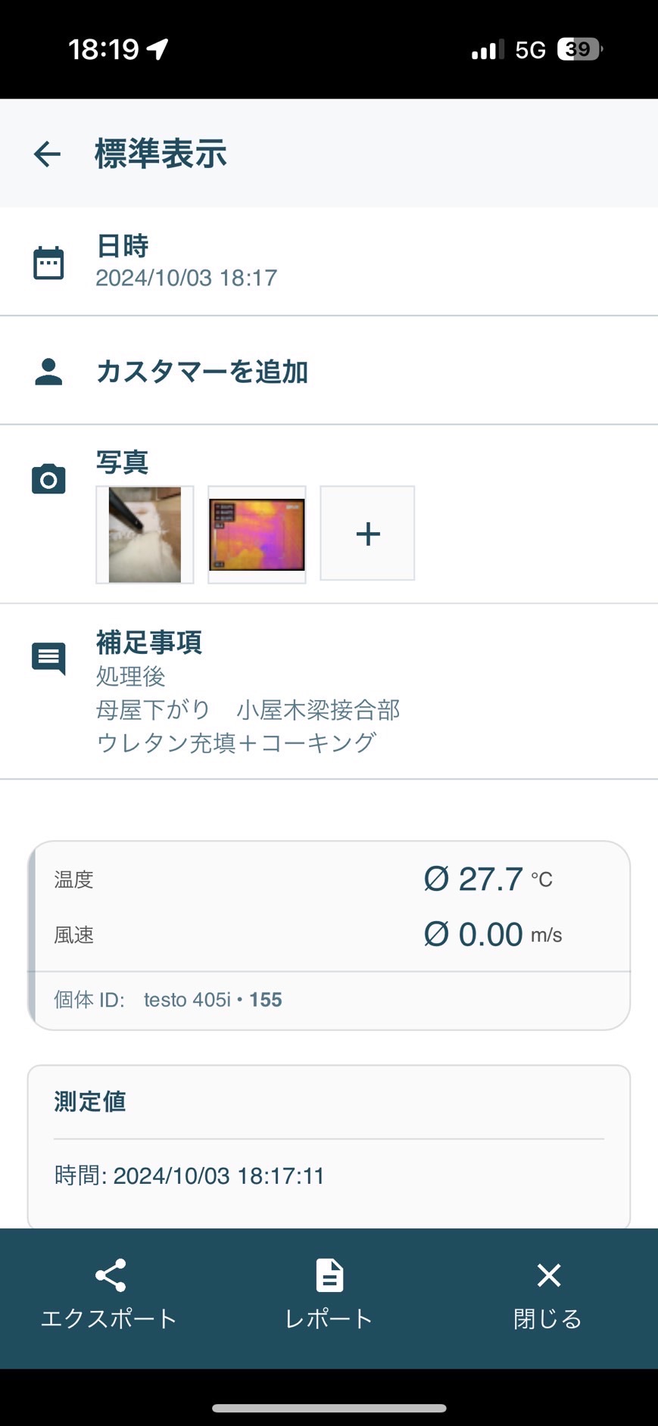Select the 風速 0.00 m/s reading
This screenshot has height=1426, width=658.
pos(492,935)
